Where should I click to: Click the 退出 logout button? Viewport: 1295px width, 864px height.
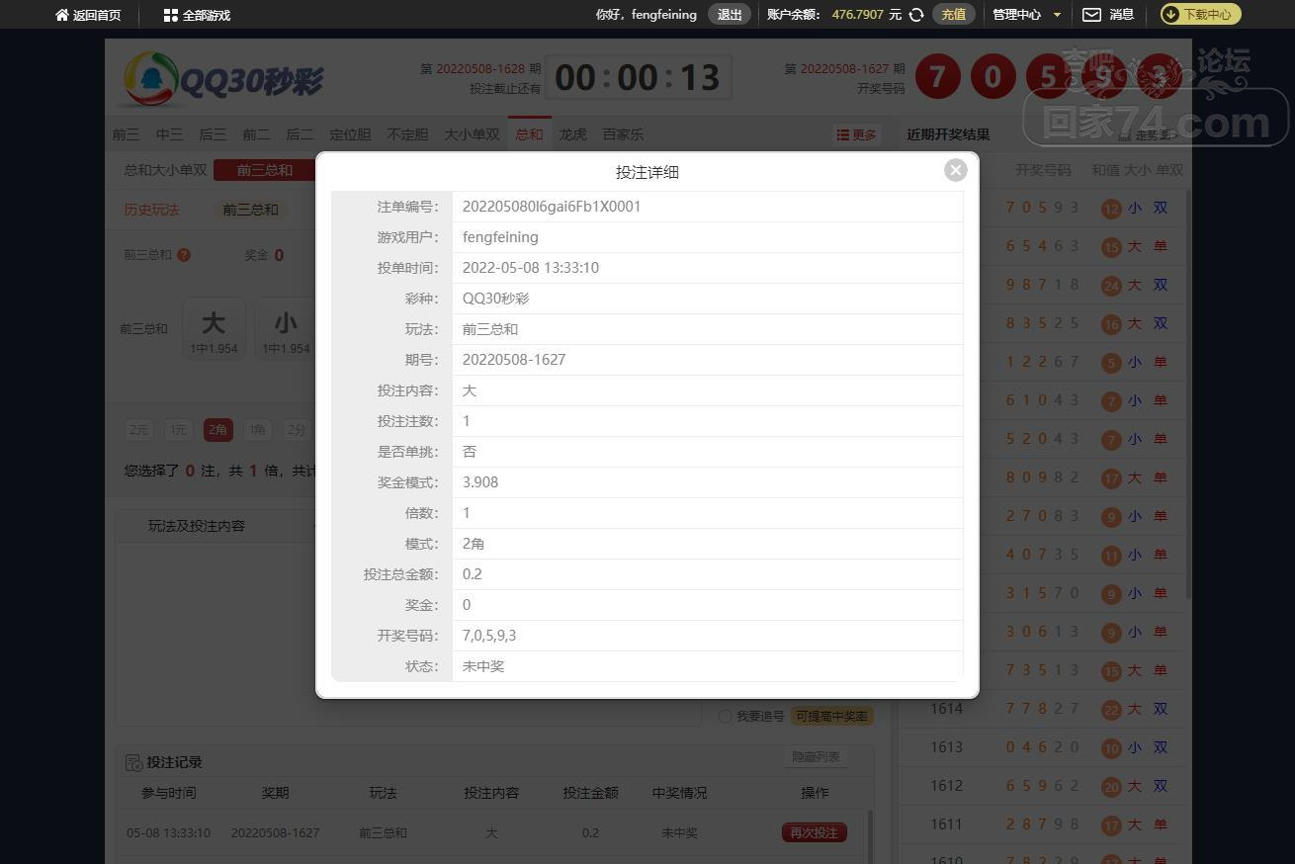tap(730, 15)
